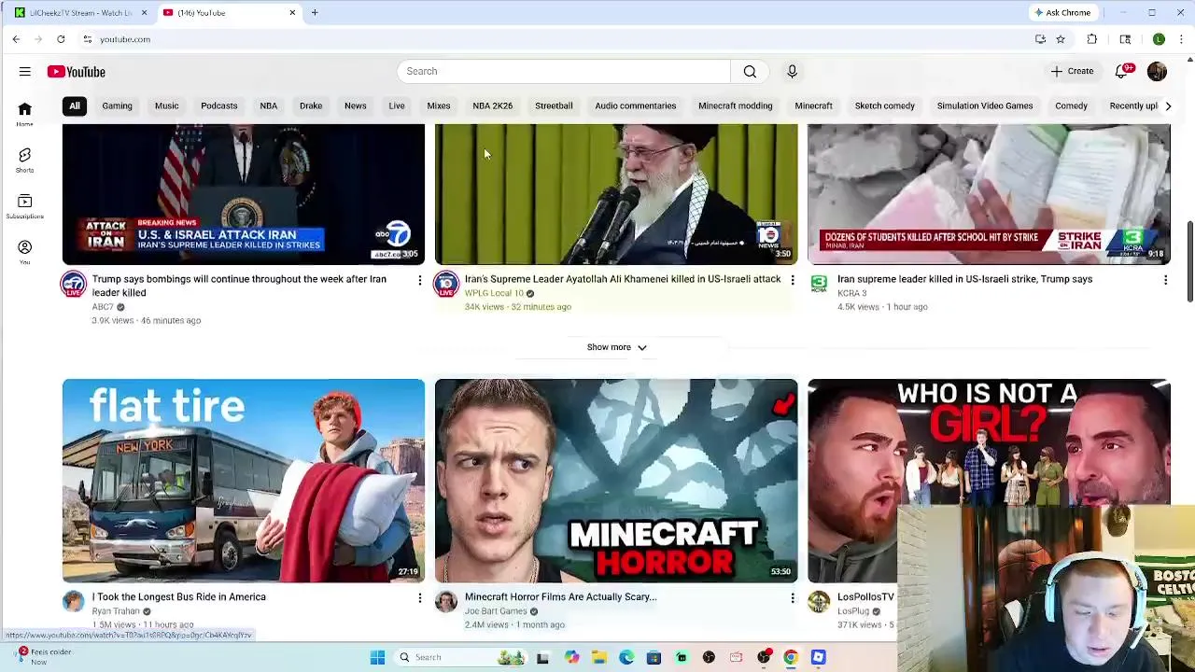Go to the YouTube logo home link

[x=77, y=72]
